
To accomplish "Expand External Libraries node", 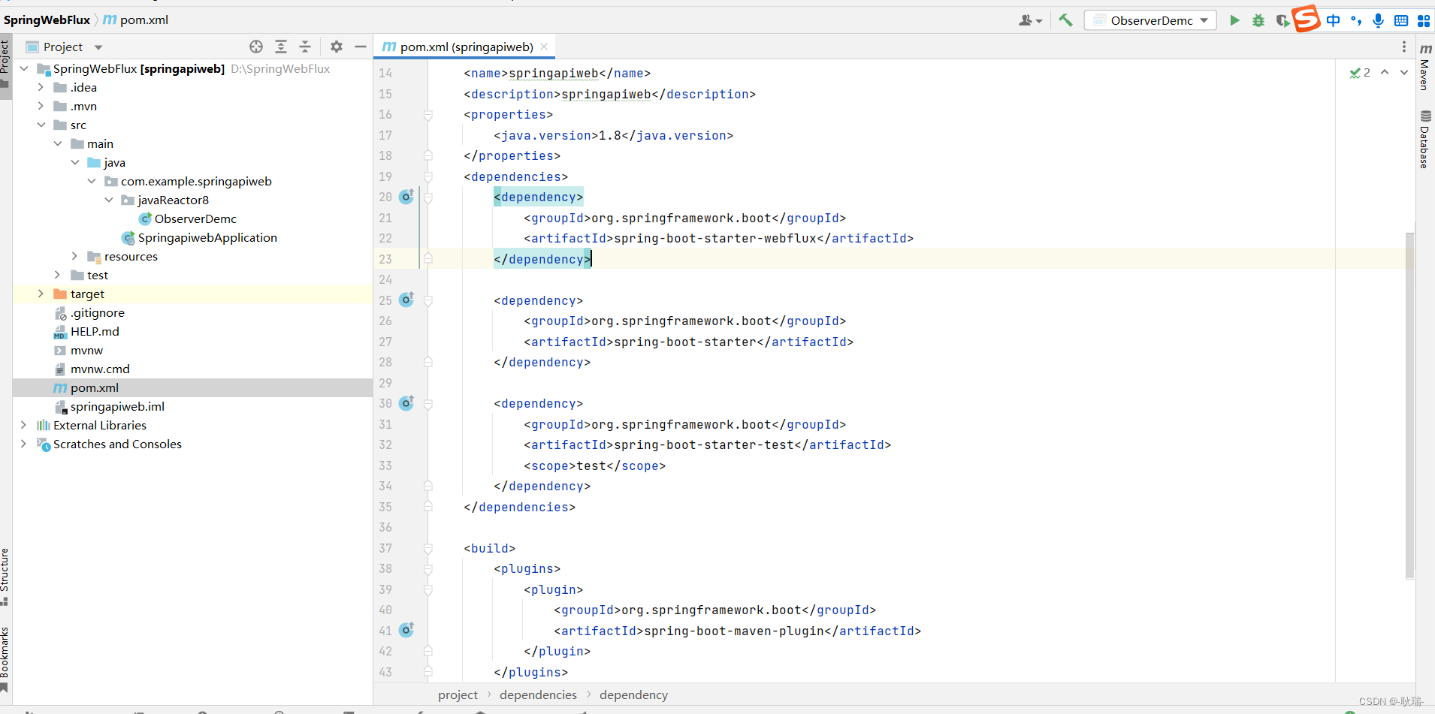I will coord(23,425).
